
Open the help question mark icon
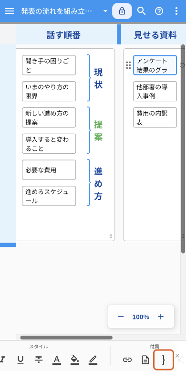pyautogui.click(x=159, y=11)
